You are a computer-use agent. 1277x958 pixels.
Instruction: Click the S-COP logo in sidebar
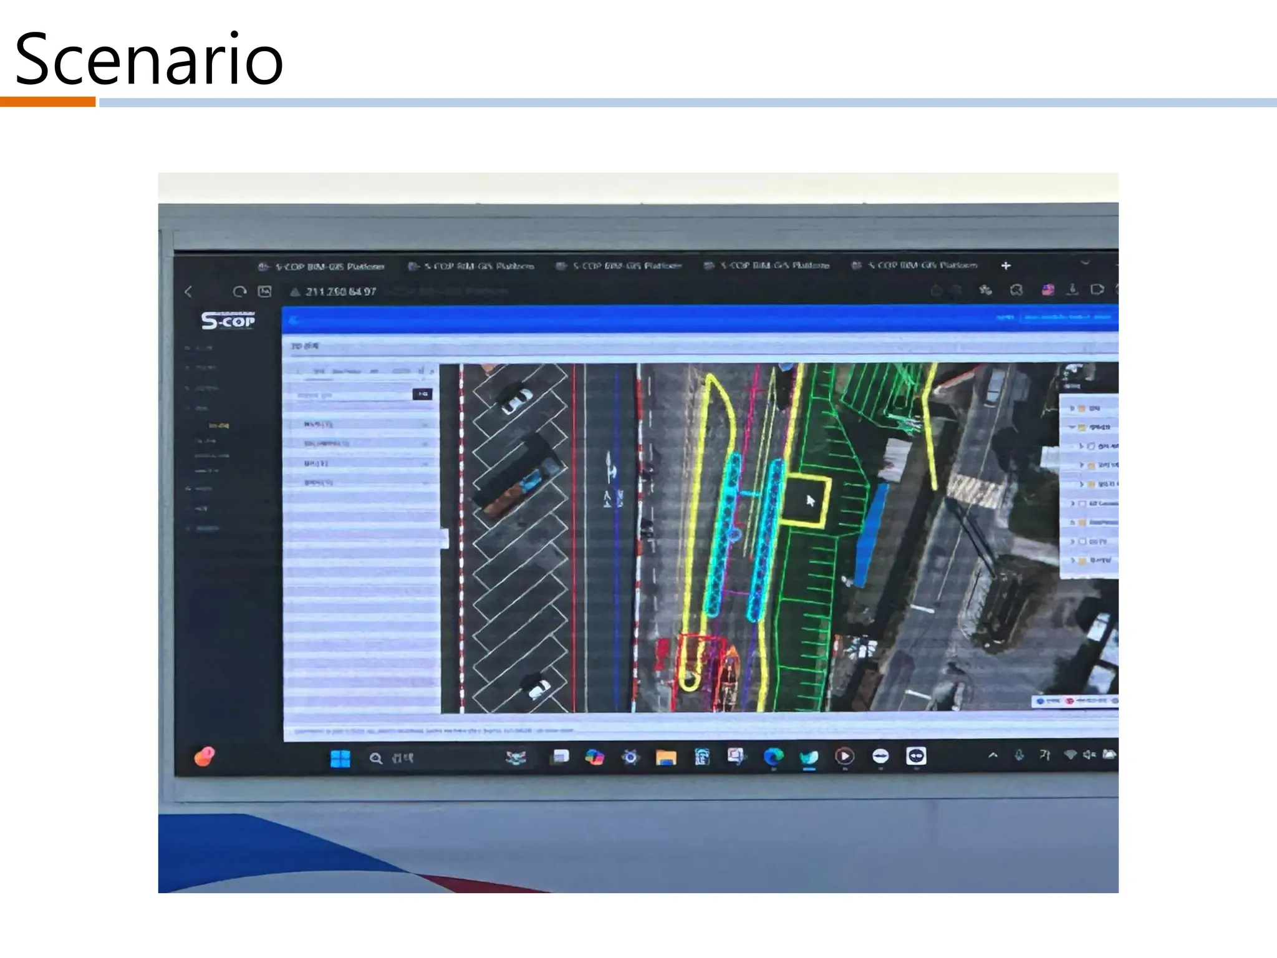coord(228,321)
